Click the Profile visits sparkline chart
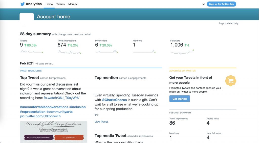259x143 pixels. coord(106,51)
